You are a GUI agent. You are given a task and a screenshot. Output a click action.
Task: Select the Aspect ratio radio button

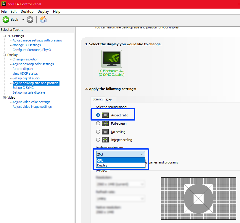(x=98, y=115)
